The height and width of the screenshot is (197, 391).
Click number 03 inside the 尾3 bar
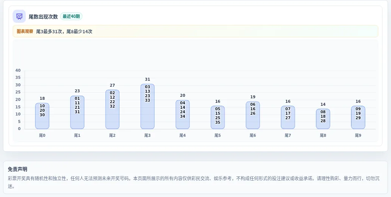tap(148, 87)
